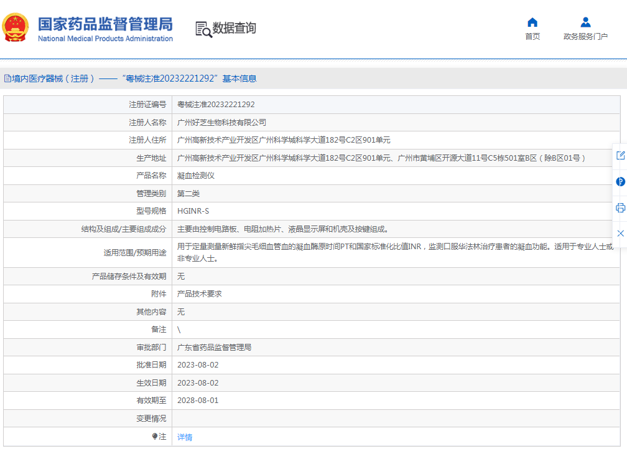Select model HGINR-S value
This screenshot has width=627, height=451.
[193, 211]
